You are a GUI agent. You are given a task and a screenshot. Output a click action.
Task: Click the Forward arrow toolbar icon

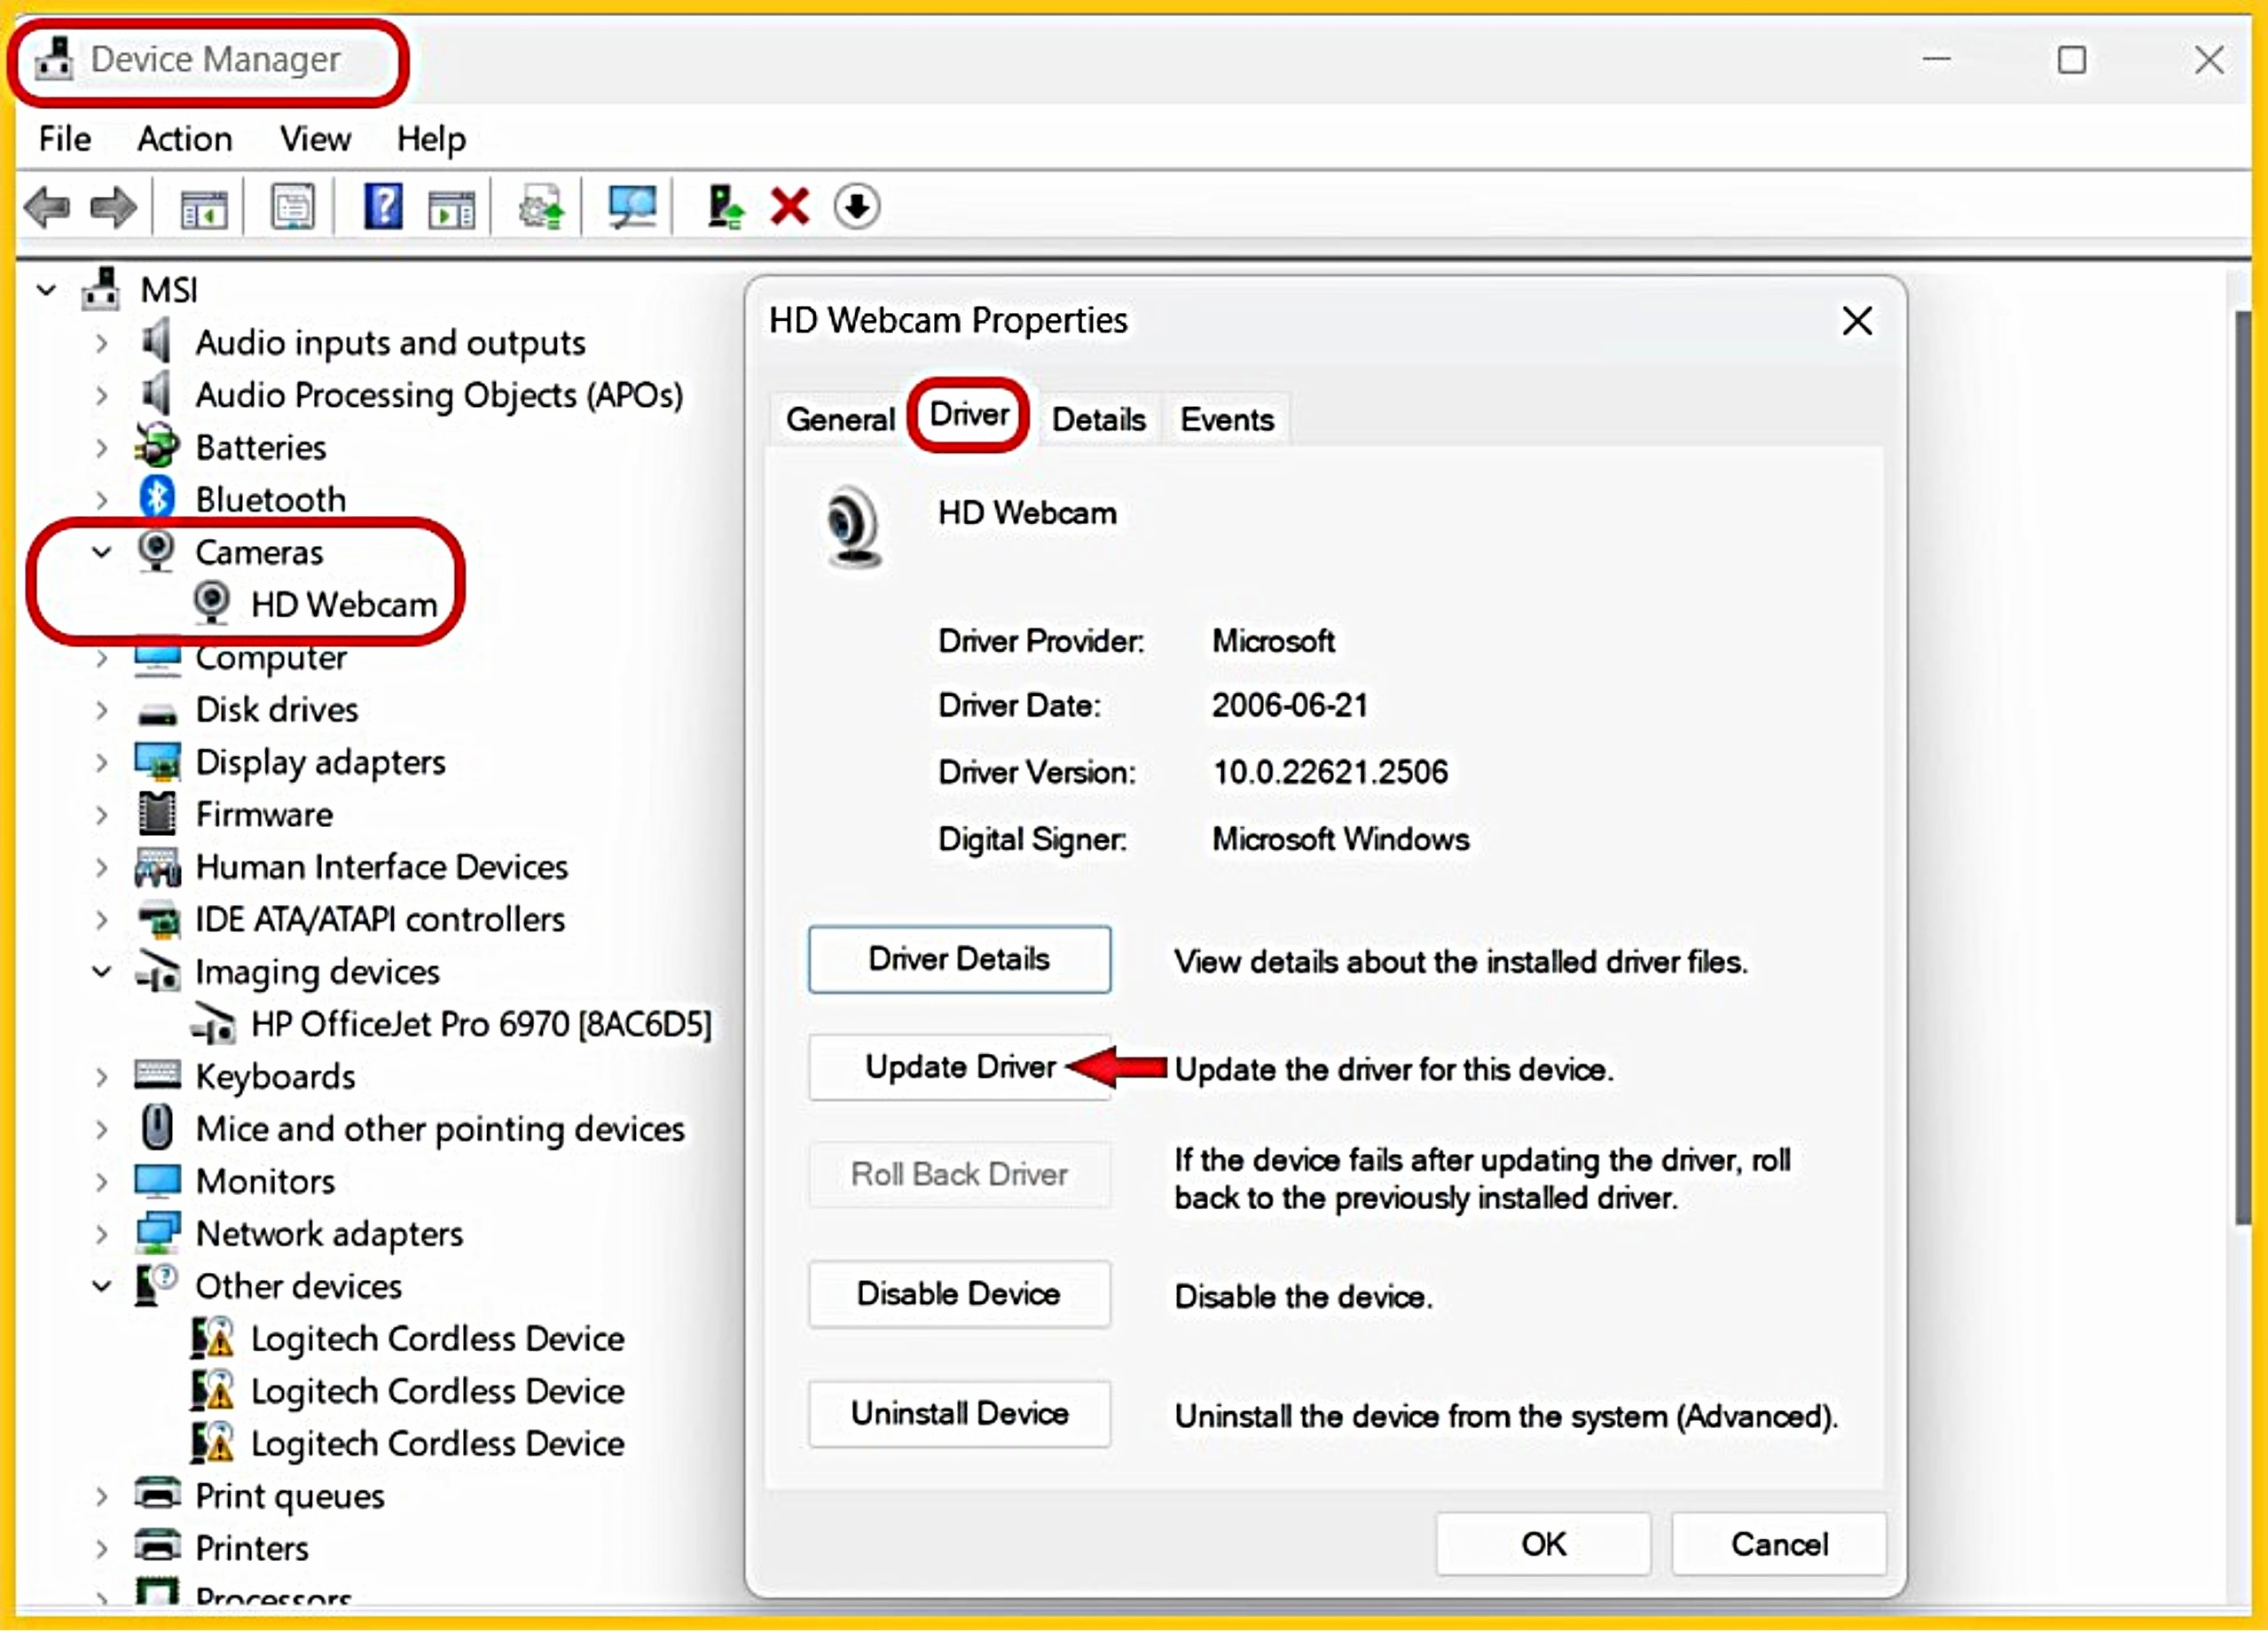tap(113, 207)
